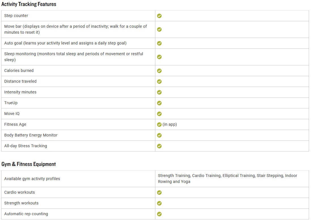Click the Auto goal checkmark icon
311x222 pixels.
pos(159,43)
